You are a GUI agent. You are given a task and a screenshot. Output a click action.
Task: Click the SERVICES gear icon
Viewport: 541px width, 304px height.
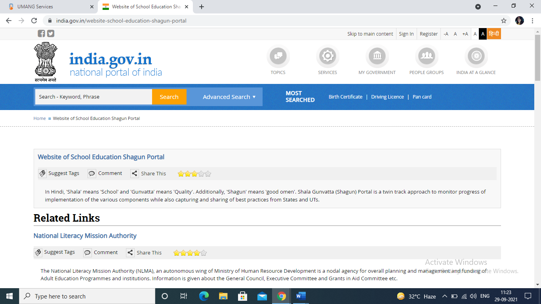click(328, 56)
